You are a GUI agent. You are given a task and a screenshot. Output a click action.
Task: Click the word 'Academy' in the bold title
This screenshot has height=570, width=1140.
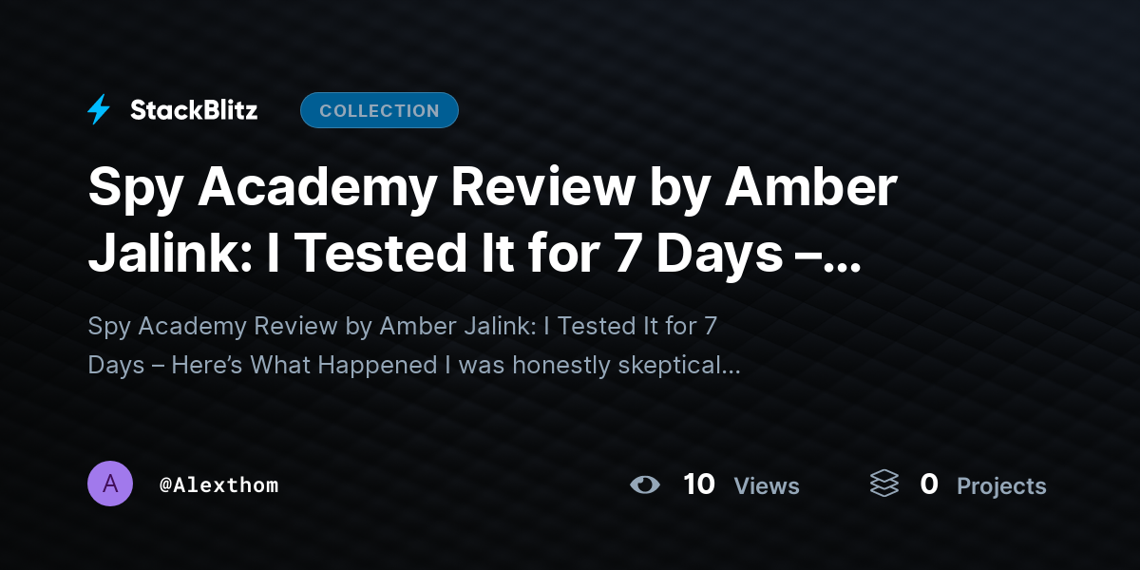pyautogui.click(x=313, y=189)
